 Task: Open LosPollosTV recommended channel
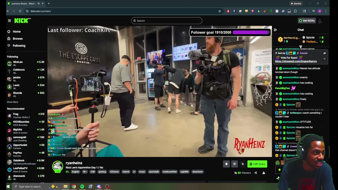click(26, 169)
